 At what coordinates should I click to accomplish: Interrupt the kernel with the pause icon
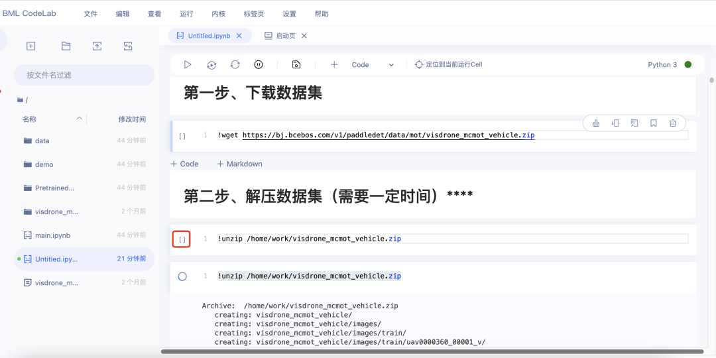click(259, 65)
